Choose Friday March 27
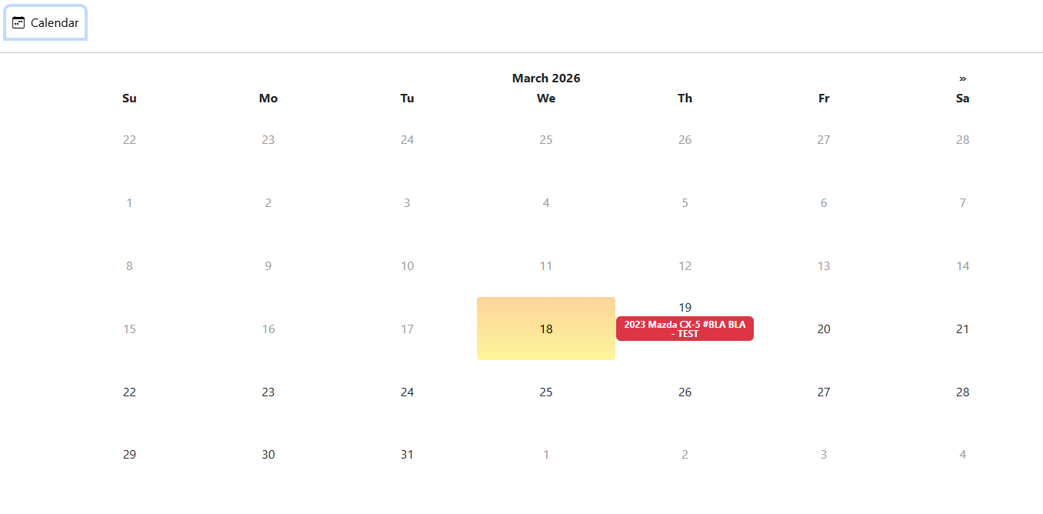This screenshot has width=1043, height=514. coord(824,392)
